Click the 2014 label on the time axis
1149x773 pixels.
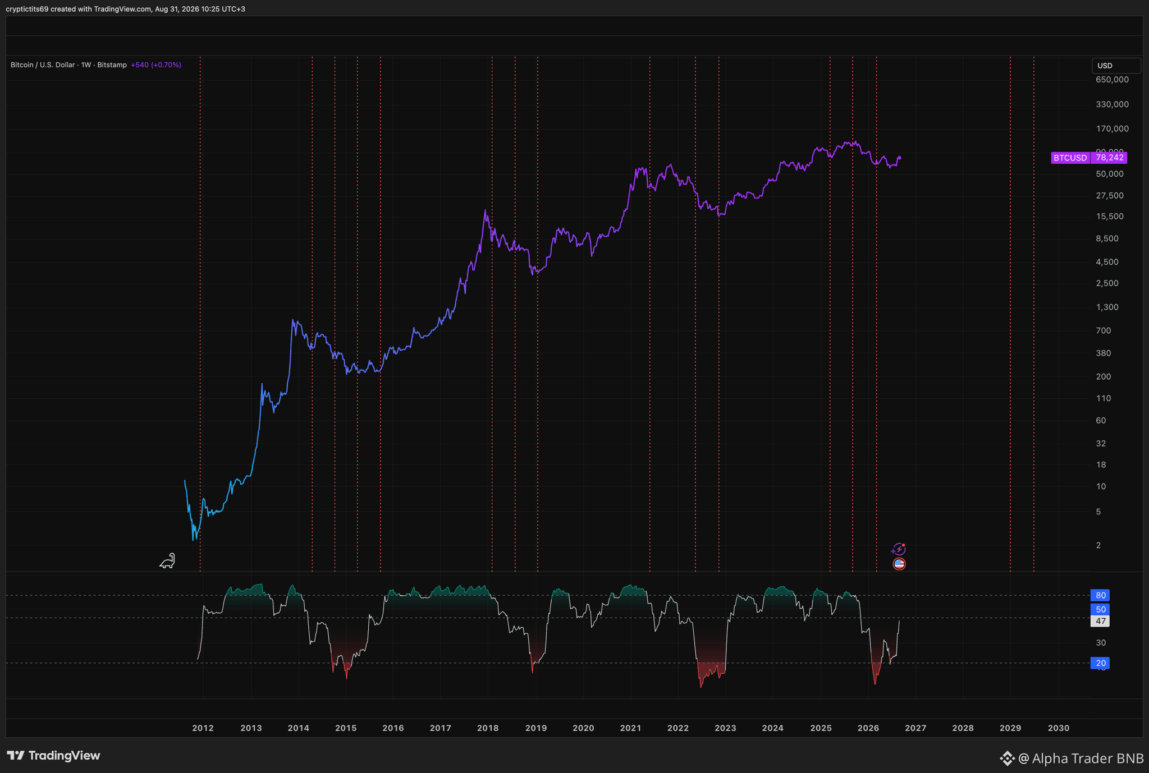[x=299, y=728]
